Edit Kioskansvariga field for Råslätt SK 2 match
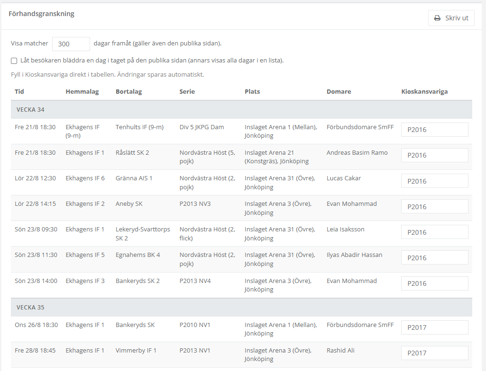This screenshot has height=371, width=486. click(x=434, y=155)
